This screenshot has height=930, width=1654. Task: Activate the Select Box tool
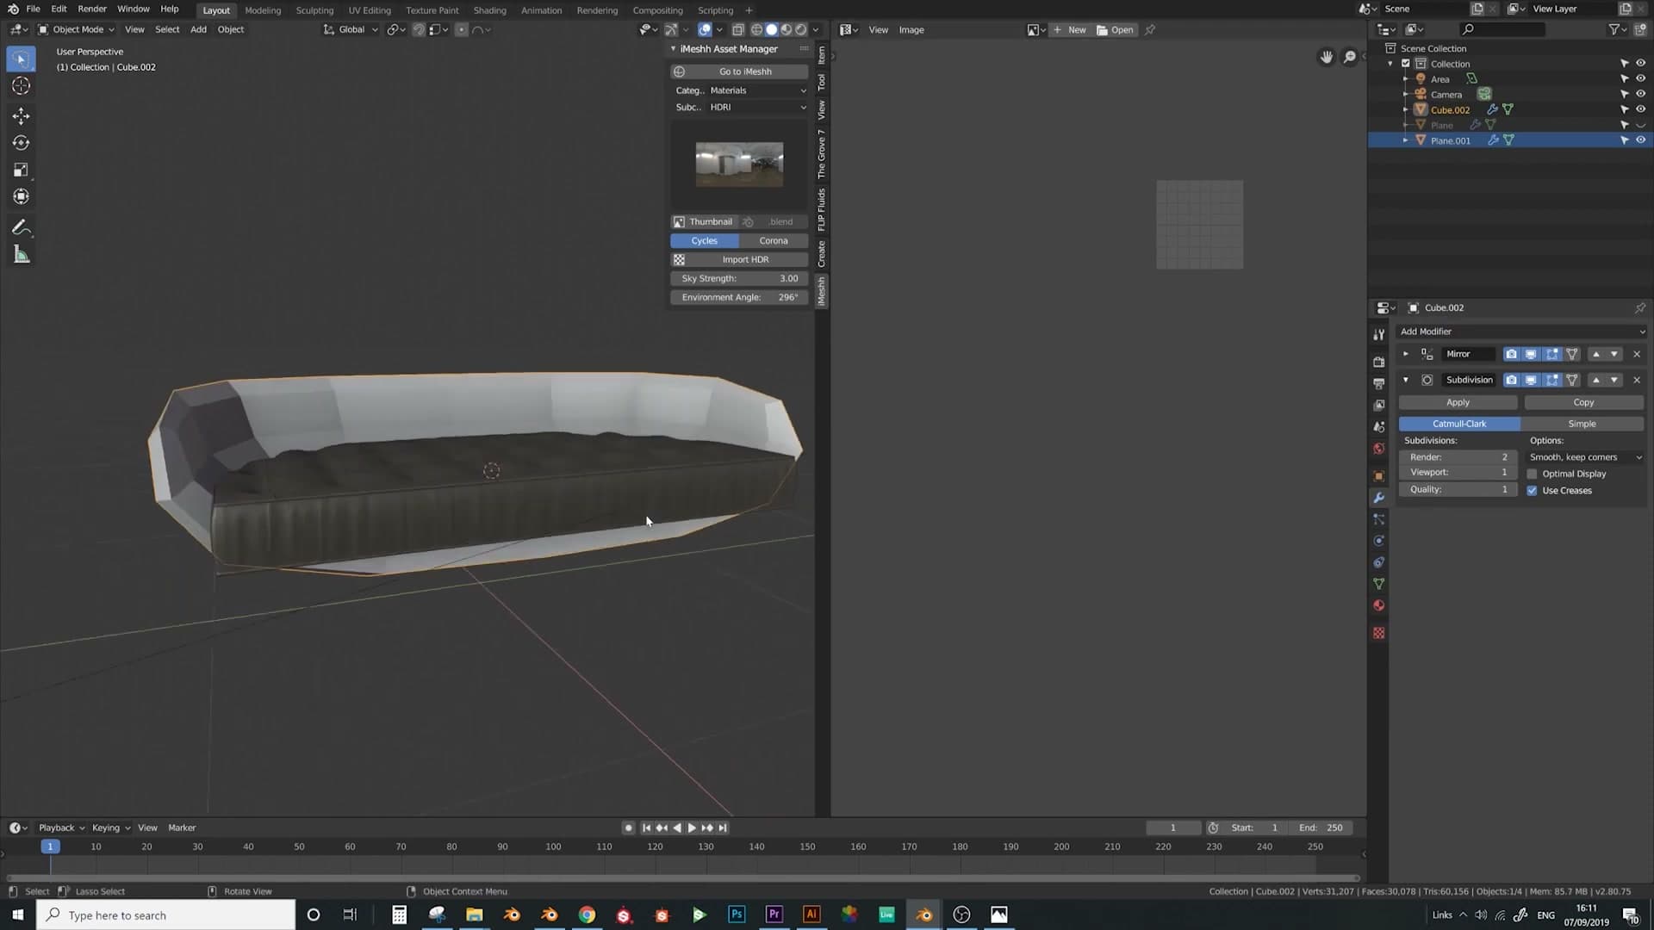click(x=21, y=59)
